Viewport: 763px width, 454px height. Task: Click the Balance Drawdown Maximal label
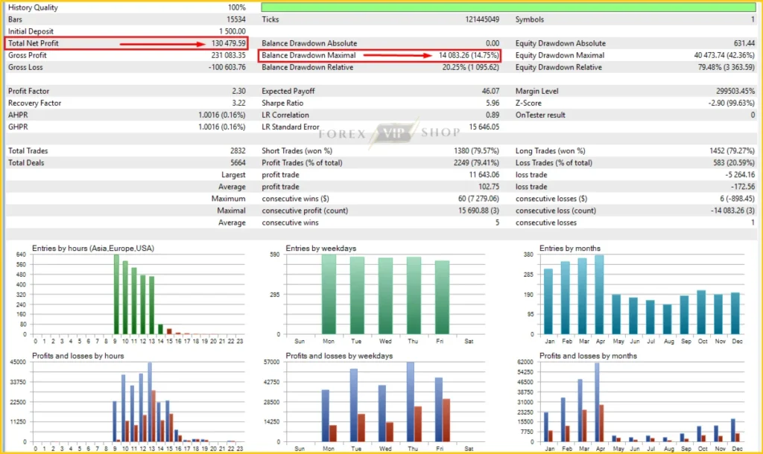(x=308, y=55)
